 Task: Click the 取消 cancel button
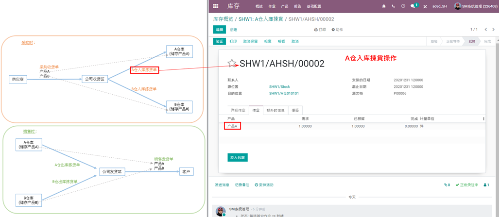pos(295,41)
